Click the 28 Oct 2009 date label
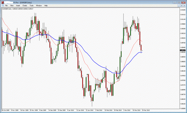The height and width of the screenshot is (113, 187). coord(5,110)
